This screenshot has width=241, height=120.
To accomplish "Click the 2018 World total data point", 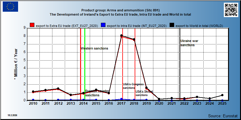I will coord(134,39).
